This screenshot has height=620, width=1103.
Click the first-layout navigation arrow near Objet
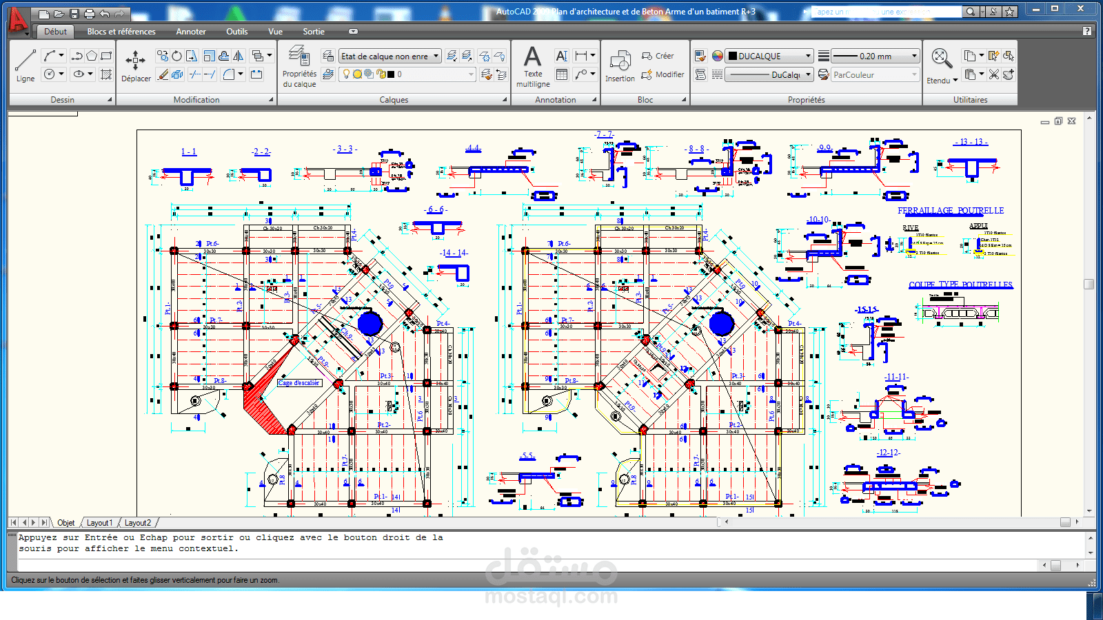tap(14, 523)
